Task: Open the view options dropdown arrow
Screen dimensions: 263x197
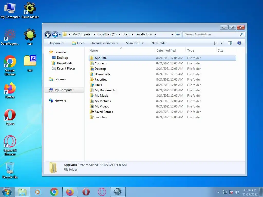Action: coord(221,43)
